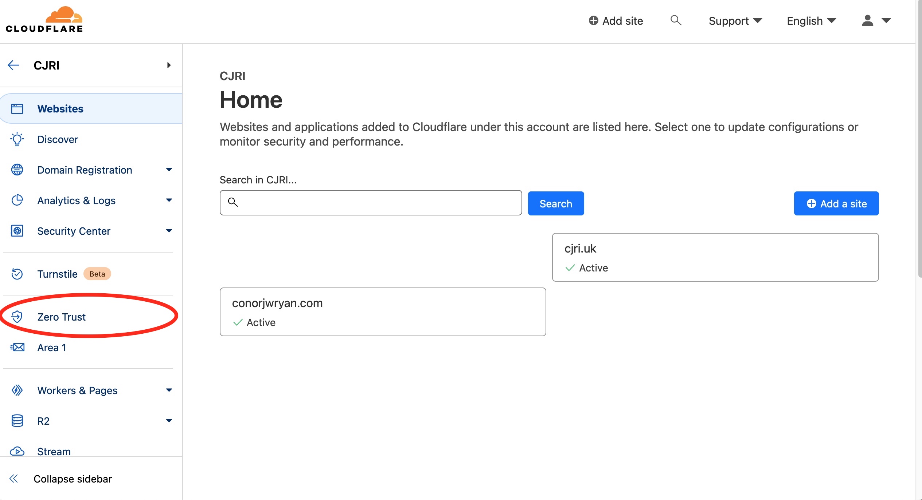Click the Security Center icon

click(x=17, y=231)
